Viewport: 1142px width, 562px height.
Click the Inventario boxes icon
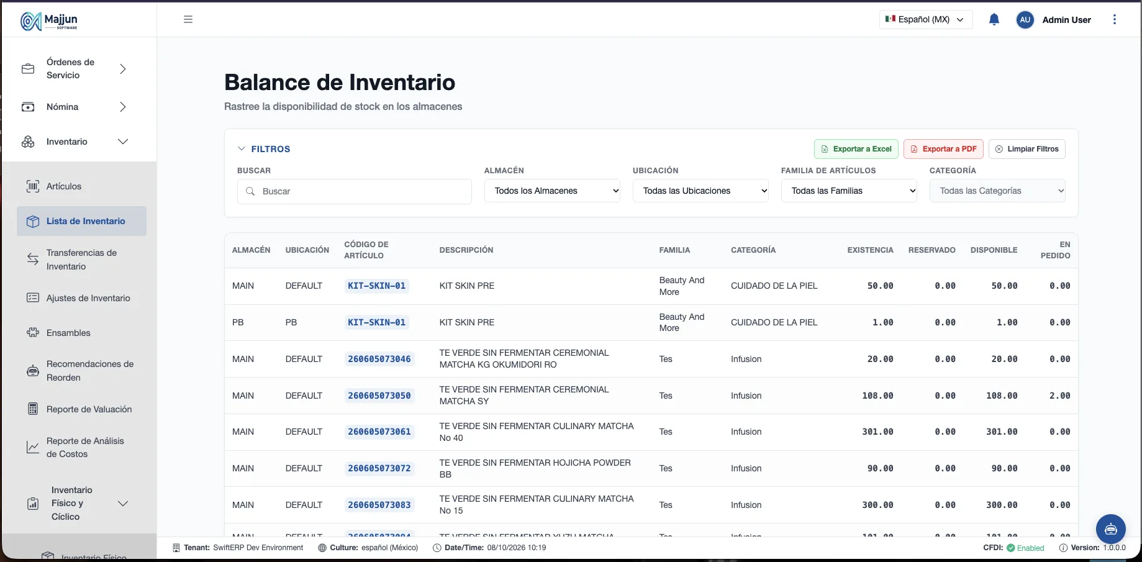(x=28, y=142)
